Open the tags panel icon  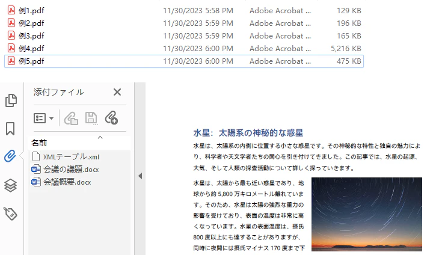10,214
